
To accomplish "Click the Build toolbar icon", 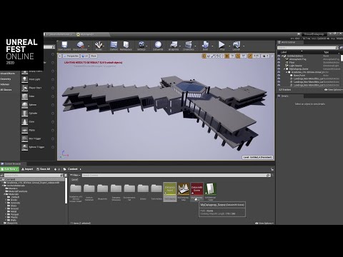I will coord(205,46).
